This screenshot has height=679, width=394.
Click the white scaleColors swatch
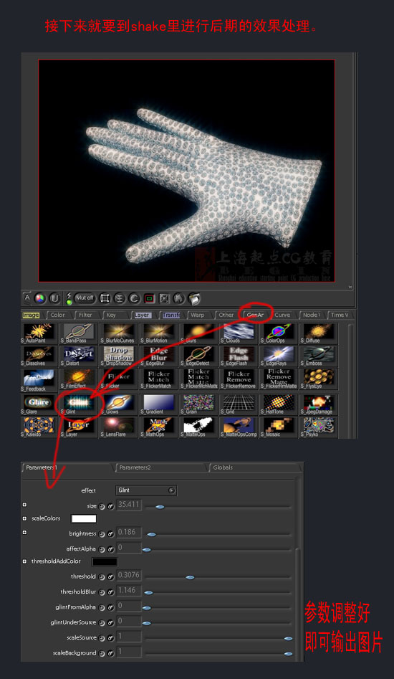(x=84, y=519)
